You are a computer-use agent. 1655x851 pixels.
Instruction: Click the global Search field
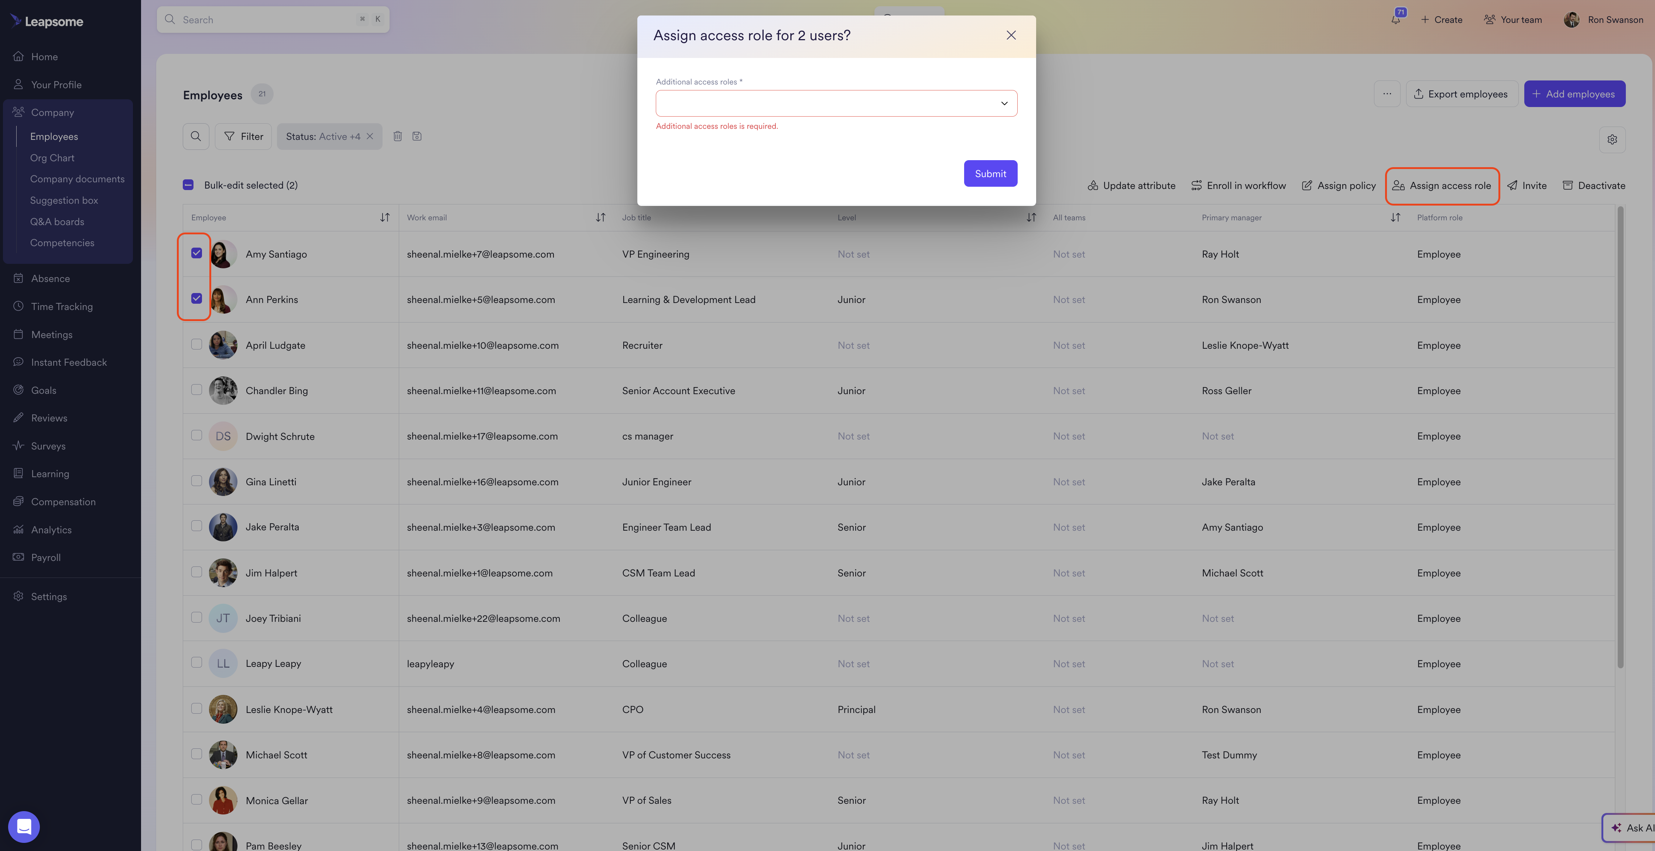pos(273,20)
